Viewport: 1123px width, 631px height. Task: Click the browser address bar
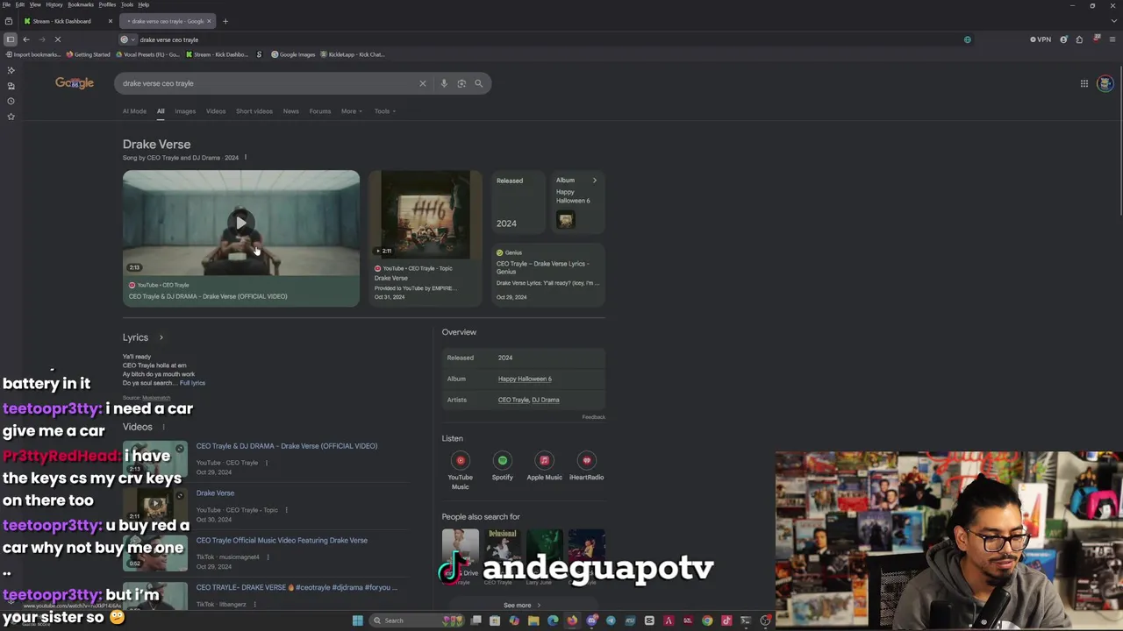tap(544, 39)
